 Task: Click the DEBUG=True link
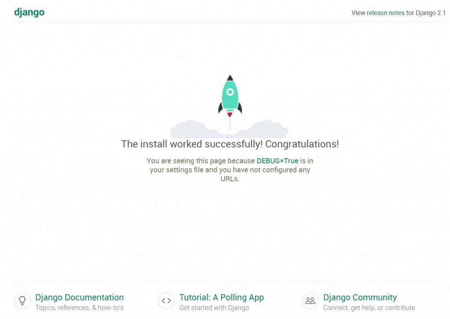277,161
